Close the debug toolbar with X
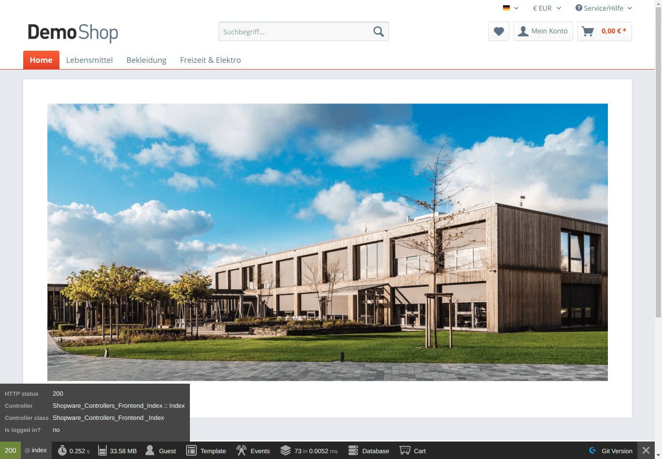Screen dimensions: 662x459 point(646,451)
